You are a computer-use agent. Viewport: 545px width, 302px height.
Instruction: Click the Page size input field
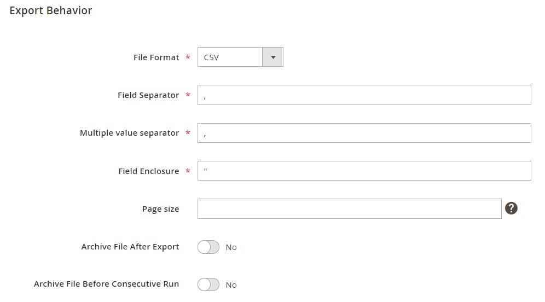(x=349, y=208)
